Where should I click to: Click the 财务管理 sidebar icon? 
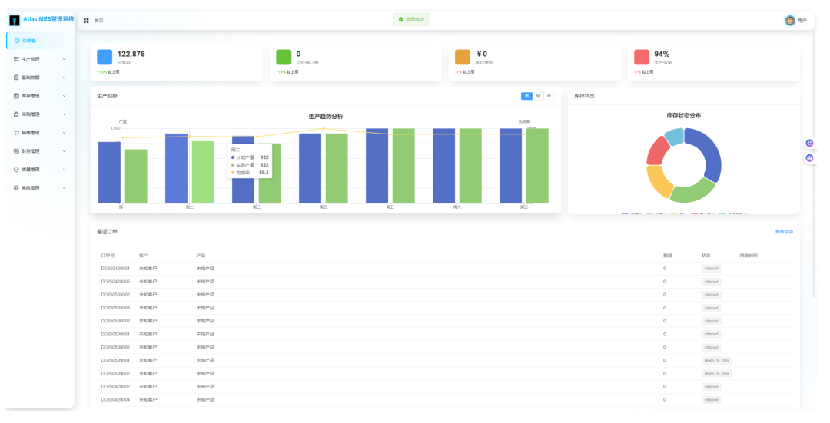point(16,151)
